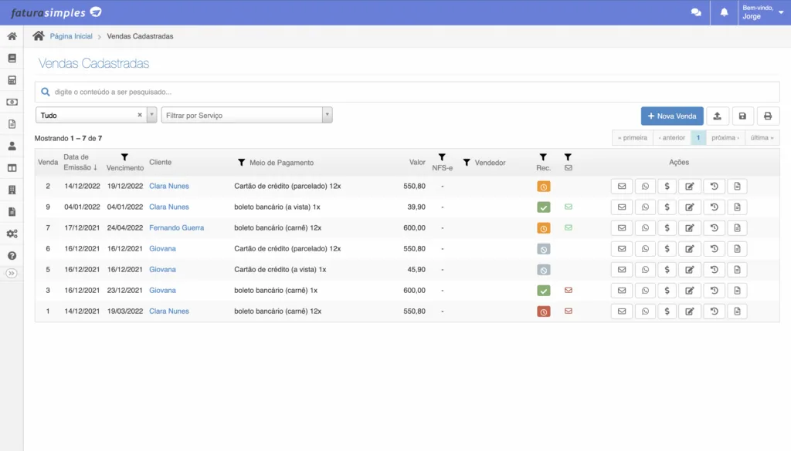Click the upload export icon button
The image size is (791, 451).
coord(717,116)
